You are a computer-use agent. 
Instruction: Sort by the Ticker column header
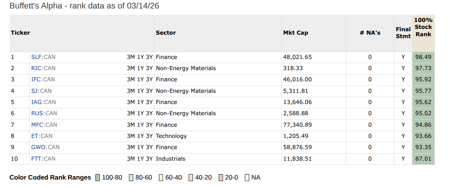tap(20, 33)
